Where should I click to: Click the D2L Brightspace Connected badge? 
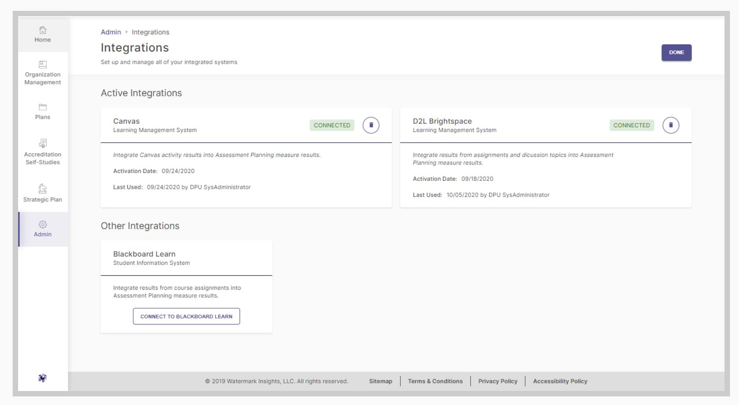[631, 125]
